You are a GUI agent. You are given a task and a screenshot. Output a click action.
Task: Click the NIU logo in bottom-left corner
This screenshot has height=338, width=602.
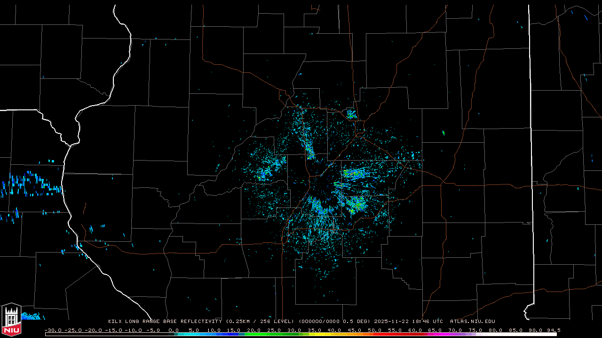pos(11,320)
